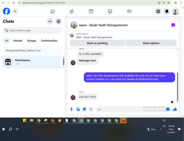Bookmark this page star icon
This screenshot has width=184, height=141.
169,3
